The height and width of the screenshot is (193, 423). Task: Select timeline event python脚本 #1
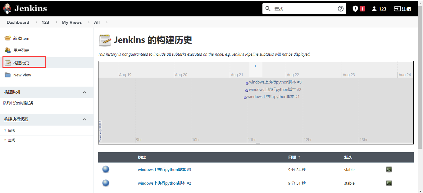[x=273, y=97]
